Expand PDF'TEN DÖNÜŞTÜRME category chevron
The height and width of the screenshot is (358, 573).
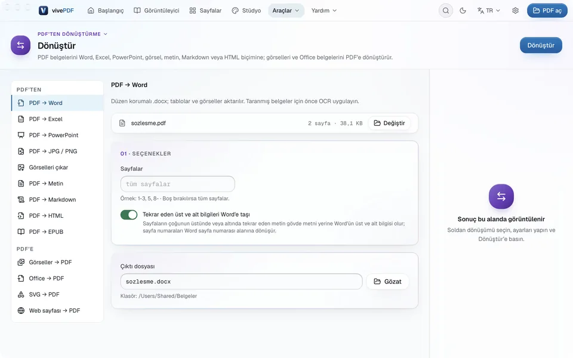pyautogui.click(x=105, y=34)
